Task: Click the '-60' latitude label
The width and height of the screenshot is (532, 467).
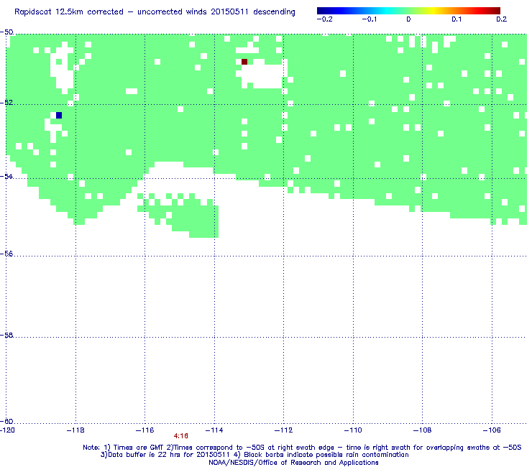Action: click(6, 421)
